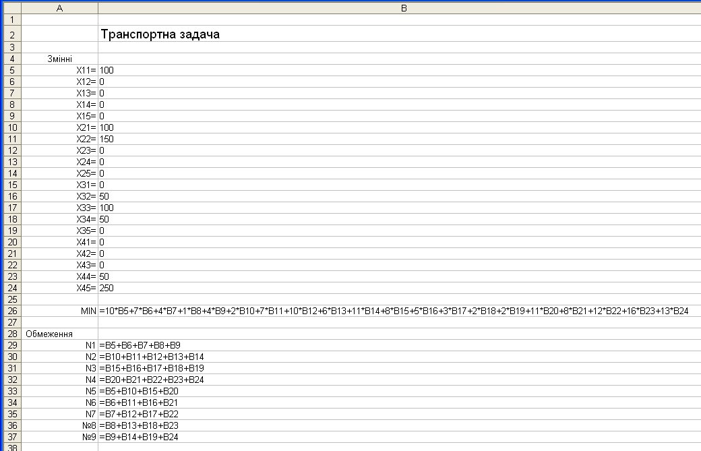Screen dimensions: 701x451
Task: Select the X44= label cell
Action: [x=59, y=276]
